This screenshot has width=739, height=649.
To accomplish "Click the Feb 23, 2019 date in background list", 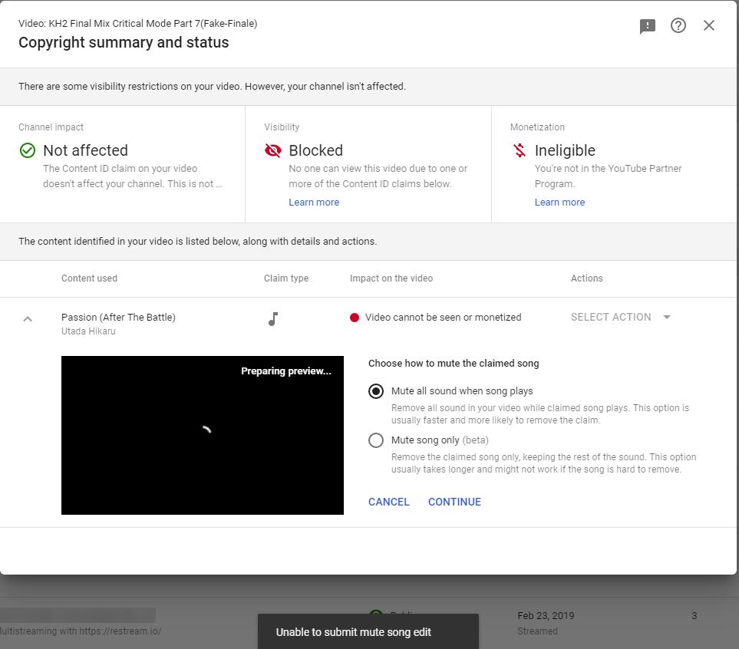I will [x=546, y=615].
